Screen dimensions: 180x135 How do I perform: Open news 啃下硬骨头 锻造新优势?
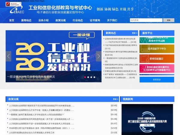coord(121,76)
